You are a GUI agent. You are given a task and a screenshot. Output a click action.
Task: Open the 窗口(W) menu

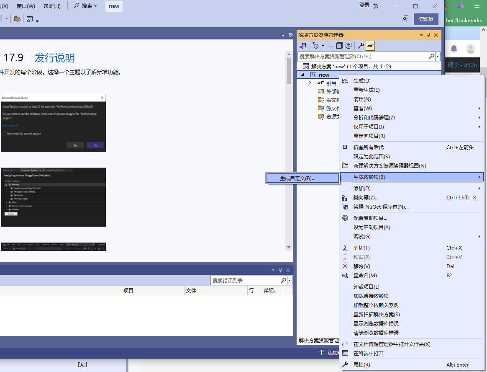26,6
